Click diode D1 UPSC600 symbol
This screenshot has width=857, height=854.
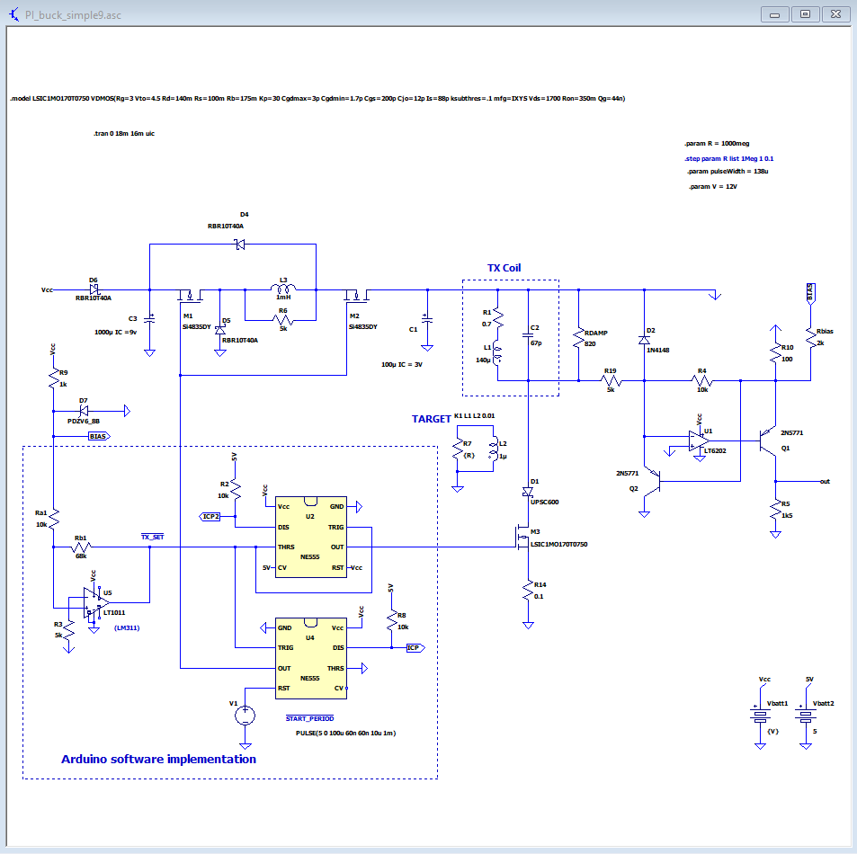click(x=528, y=493)
